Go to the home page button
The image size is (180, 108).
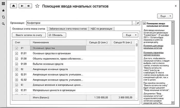coord(13,6)
